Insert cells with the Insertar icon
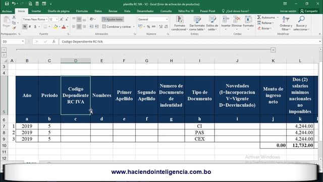 coord(226,23)
